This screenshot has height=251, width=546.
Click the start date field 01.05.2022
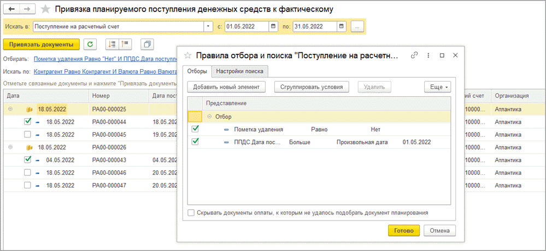pyautogui.click(x=246, y=26)
